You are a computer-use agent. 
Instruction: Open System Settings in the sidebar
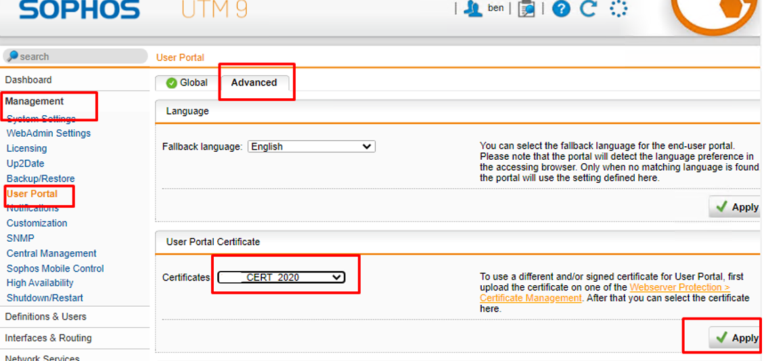(x=41, y=119)
